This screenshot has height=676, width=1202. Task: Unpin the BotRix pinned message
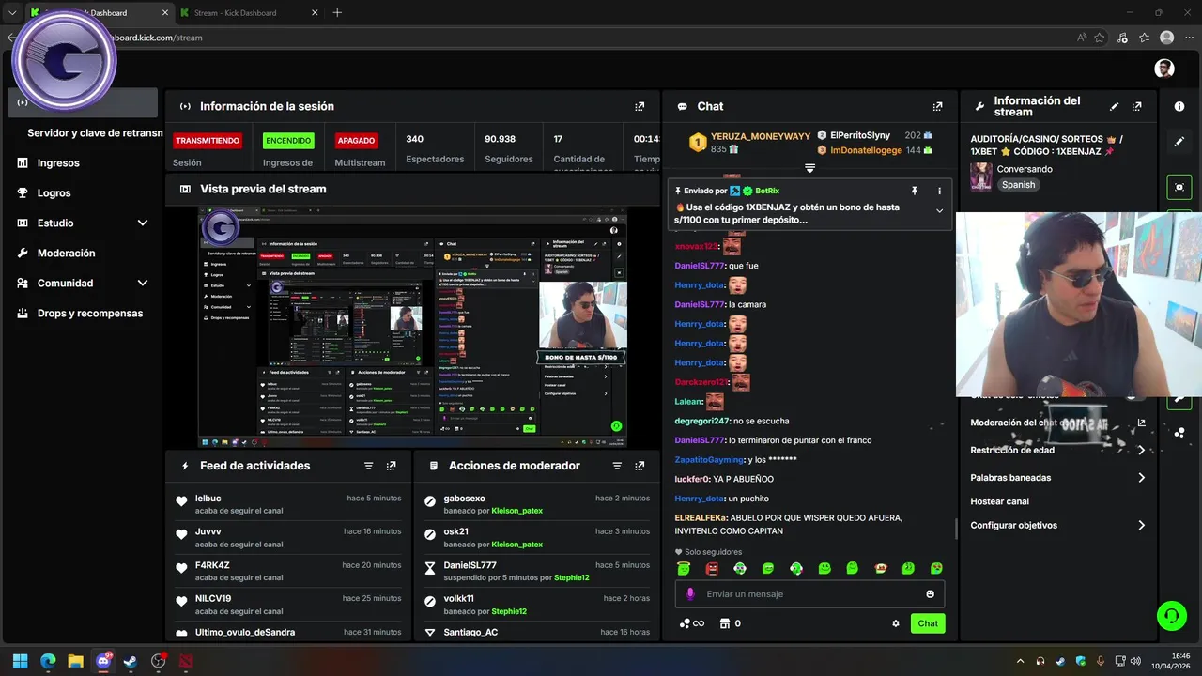(x=915, y=191)
